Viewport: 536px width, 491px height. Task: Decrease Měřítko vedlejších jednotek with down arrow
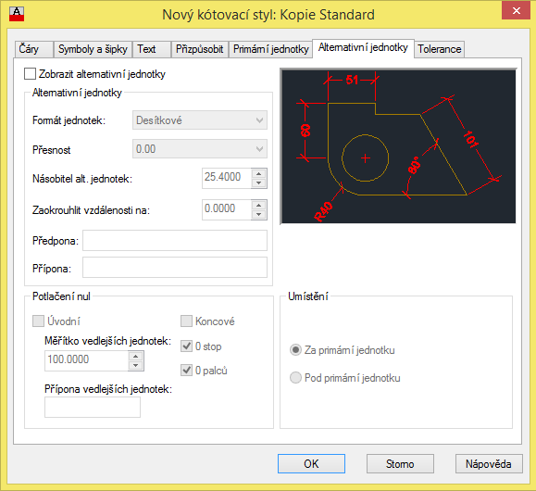coord(136,365)
